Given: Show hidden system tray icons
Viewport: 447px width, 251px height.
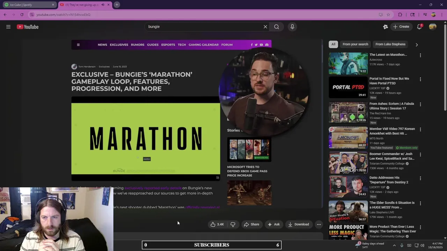Looking at the screenshot, I should click(x=394, y=245).
